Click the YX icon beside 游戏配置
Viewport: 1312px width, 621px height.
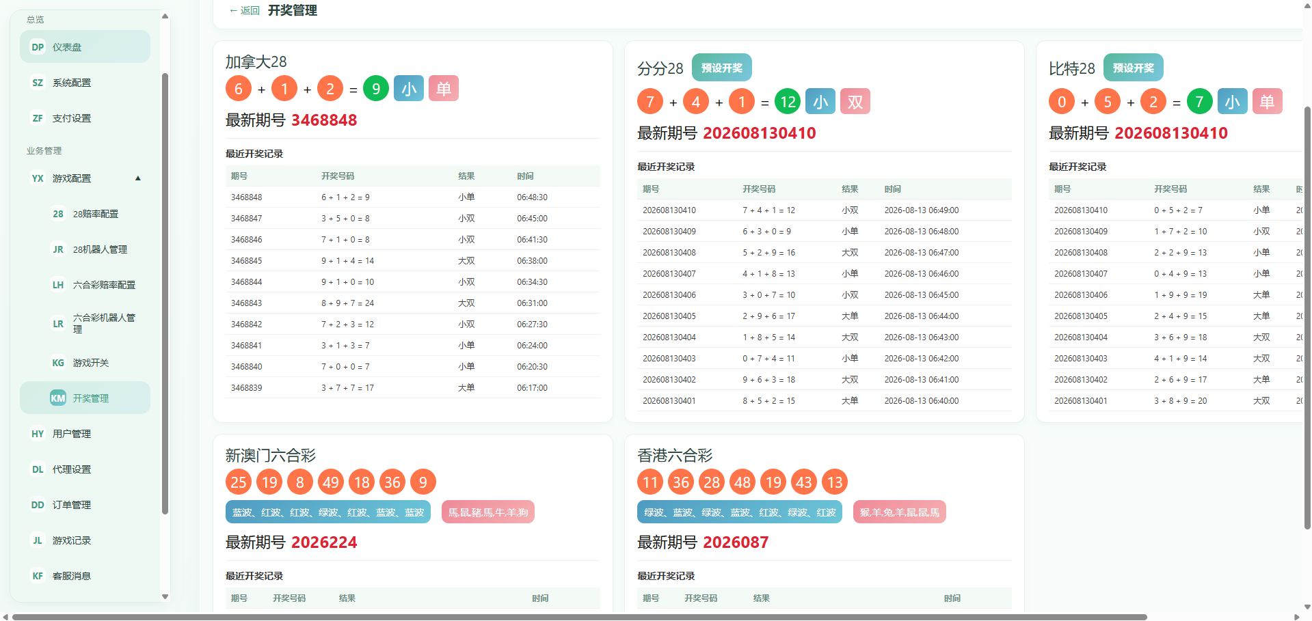click(38, 178)
